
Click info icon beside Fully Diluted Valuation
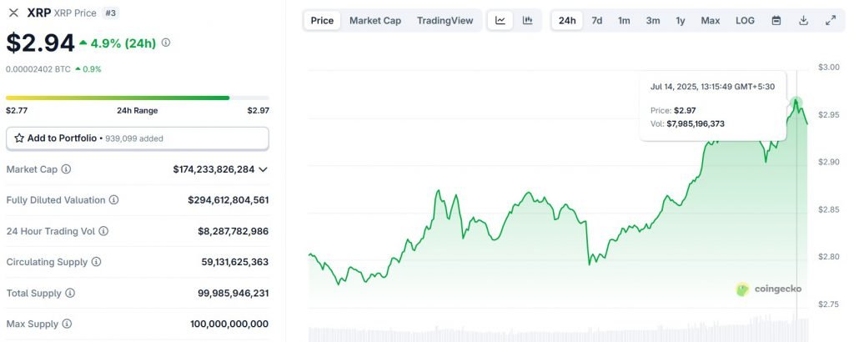click(x=113, y=200)
